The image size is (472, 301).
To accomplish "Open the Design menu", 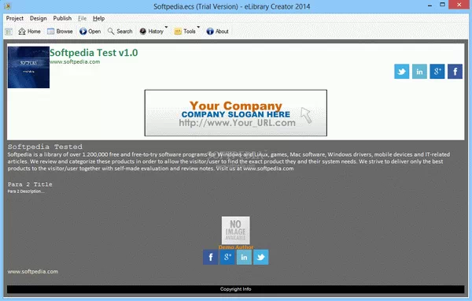I will [39, 18].
